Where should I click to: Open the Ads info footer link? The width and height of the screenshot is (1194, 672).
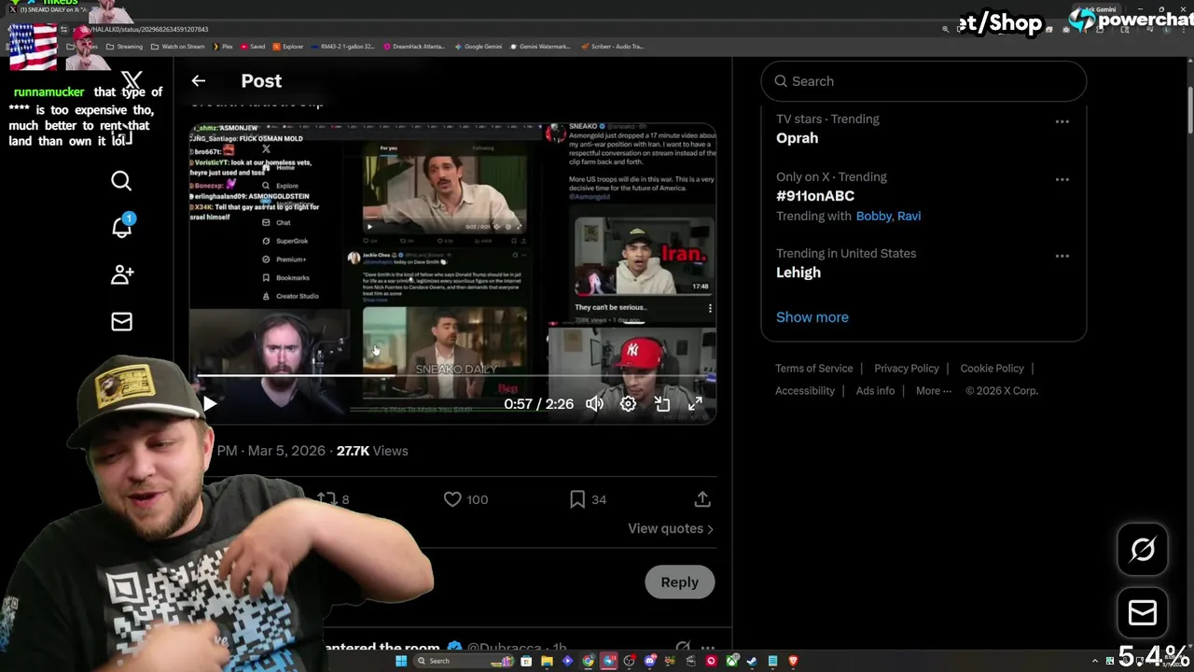point(875,391)
